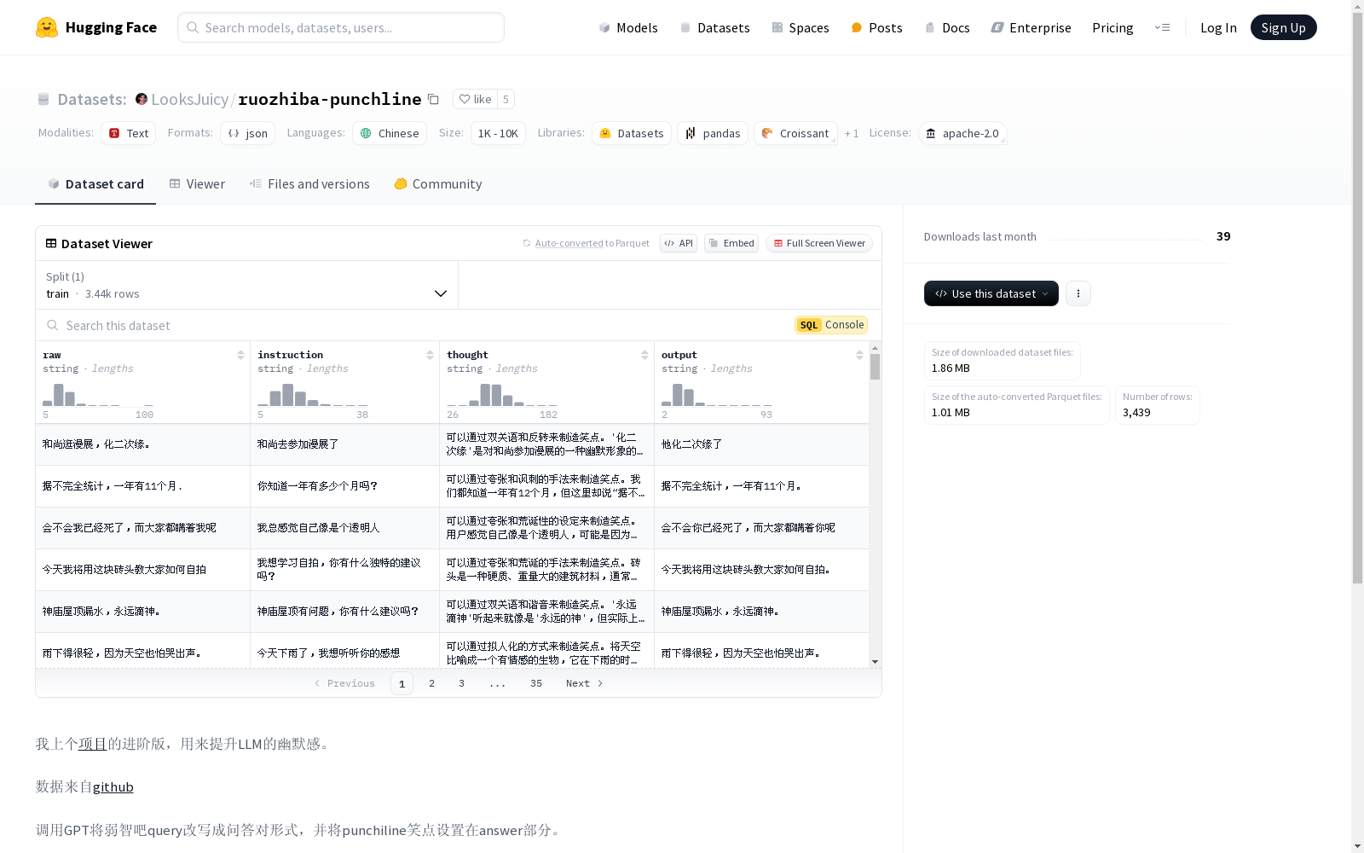
Task: Click the Hugging Face logo icon
Action: pos(47,27)
